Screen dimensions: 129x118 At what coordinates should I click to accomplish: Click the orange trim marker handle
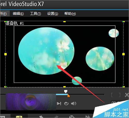[x=69, y=96]
